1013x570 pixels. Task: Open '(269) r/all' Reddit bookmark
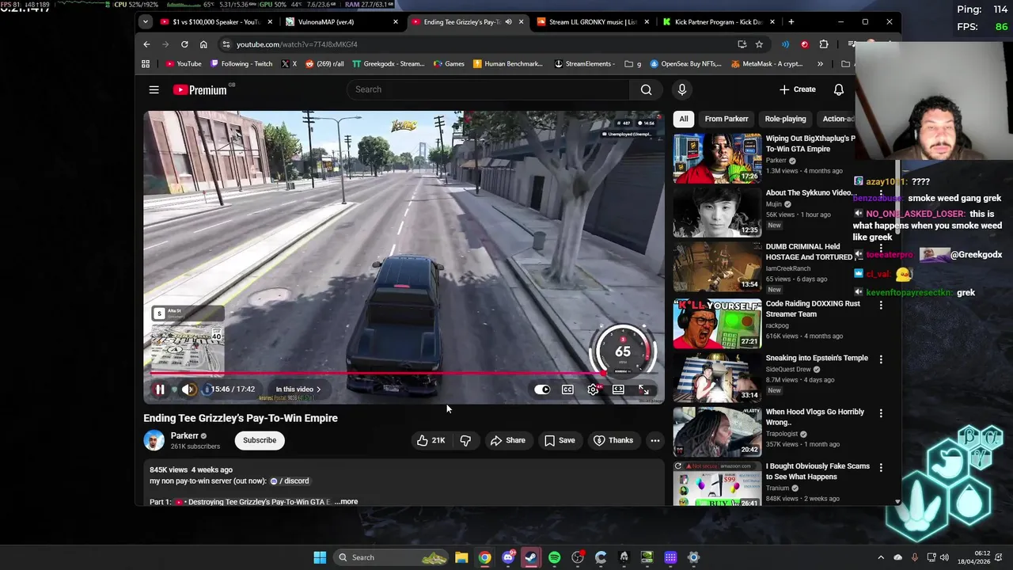[x=324, y=64]
